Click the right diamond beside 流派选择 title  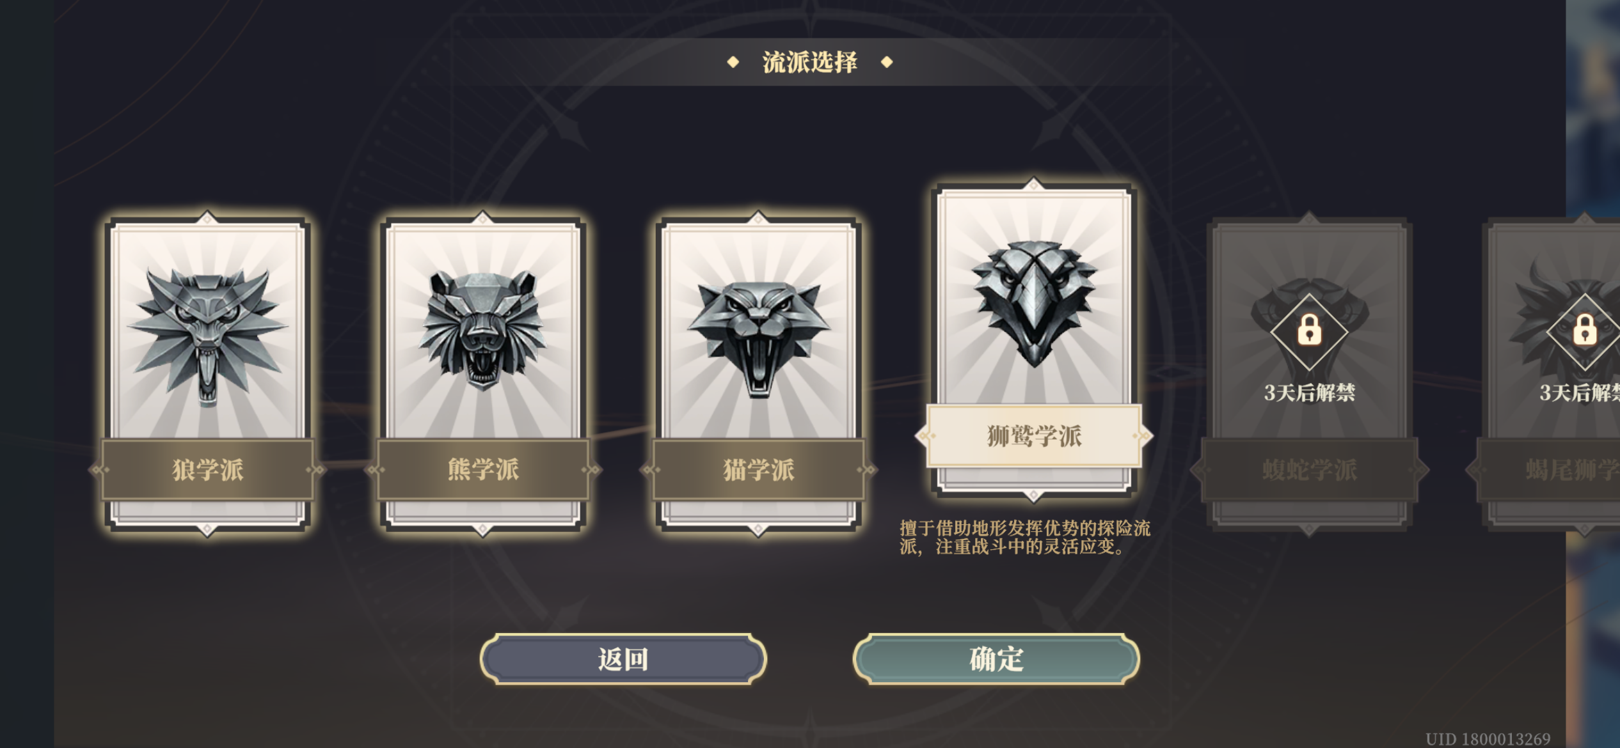click(887, 62)
